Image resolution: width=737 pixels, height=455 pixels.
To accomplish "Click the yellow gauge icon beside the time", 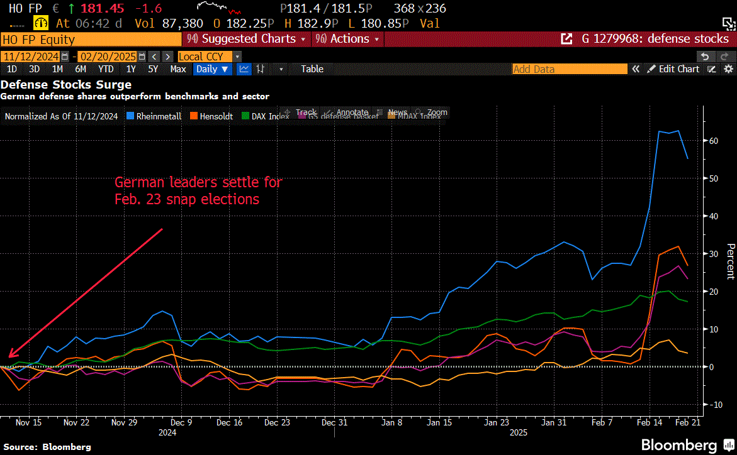I will (41, 23).
